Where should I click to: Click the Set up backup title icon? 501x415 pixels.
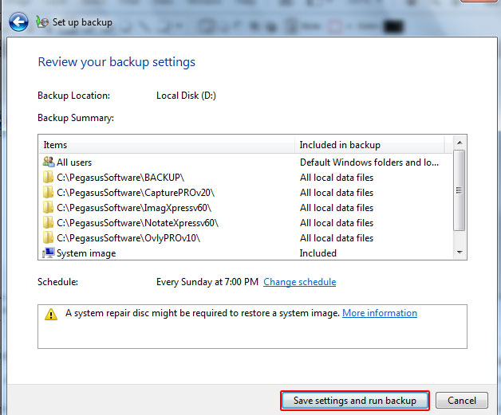(x=42, y=22)
